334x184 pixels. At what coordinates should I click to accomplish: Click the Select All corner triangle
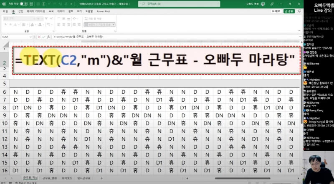click(x=6, y=45)
